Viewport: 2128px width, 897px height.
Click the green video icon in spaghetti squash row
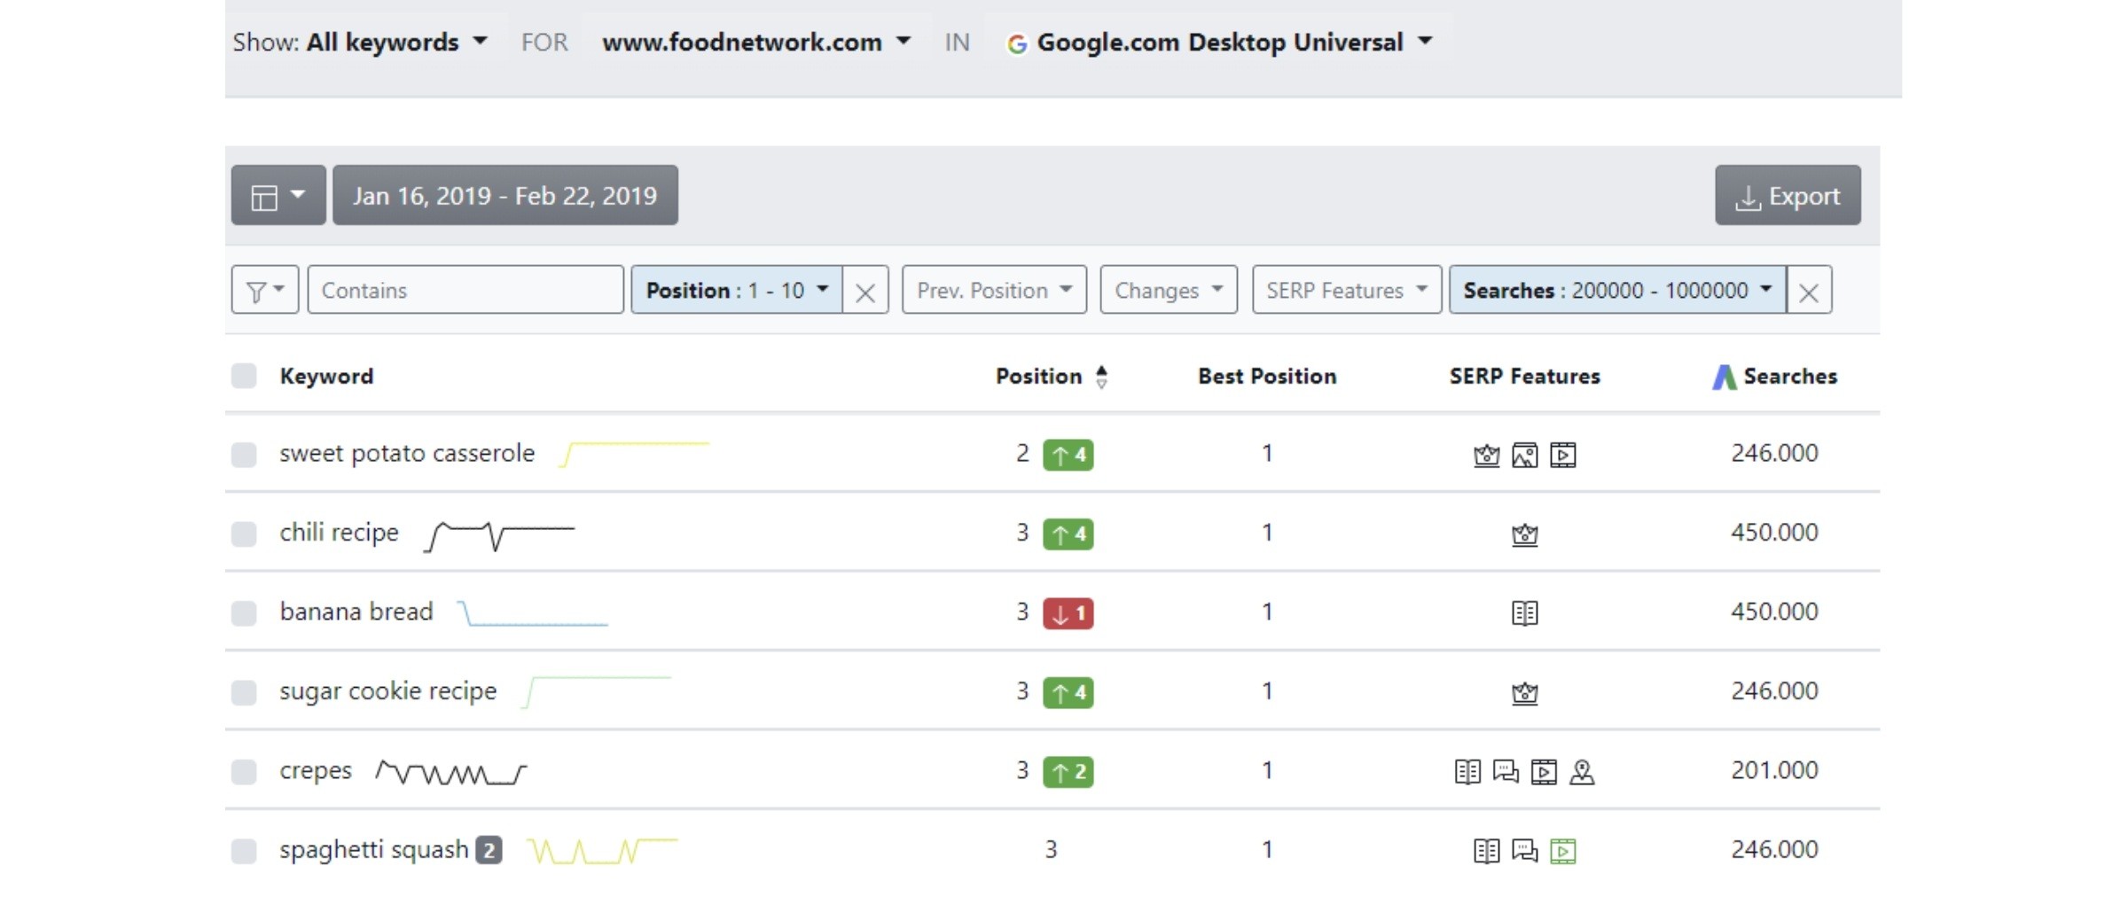pyautogui.click(x=1562, y=851)
